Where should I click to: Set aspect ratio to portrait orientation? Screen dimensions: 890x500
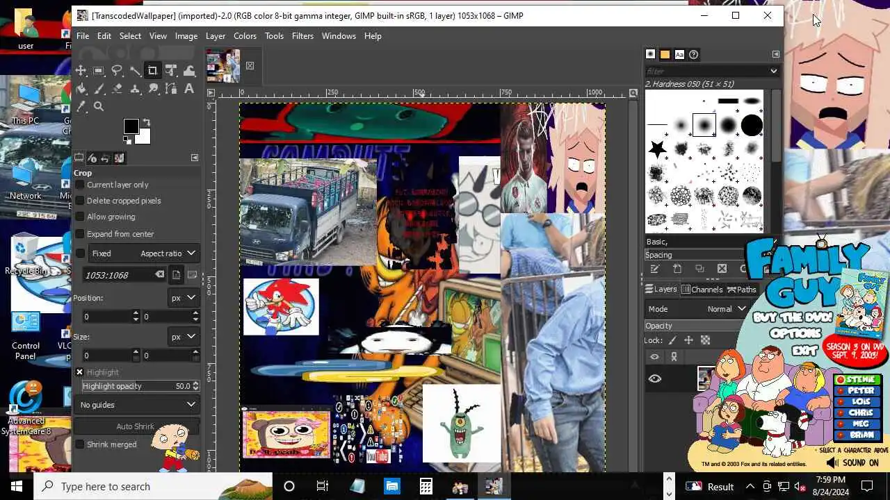coord(177,275)
